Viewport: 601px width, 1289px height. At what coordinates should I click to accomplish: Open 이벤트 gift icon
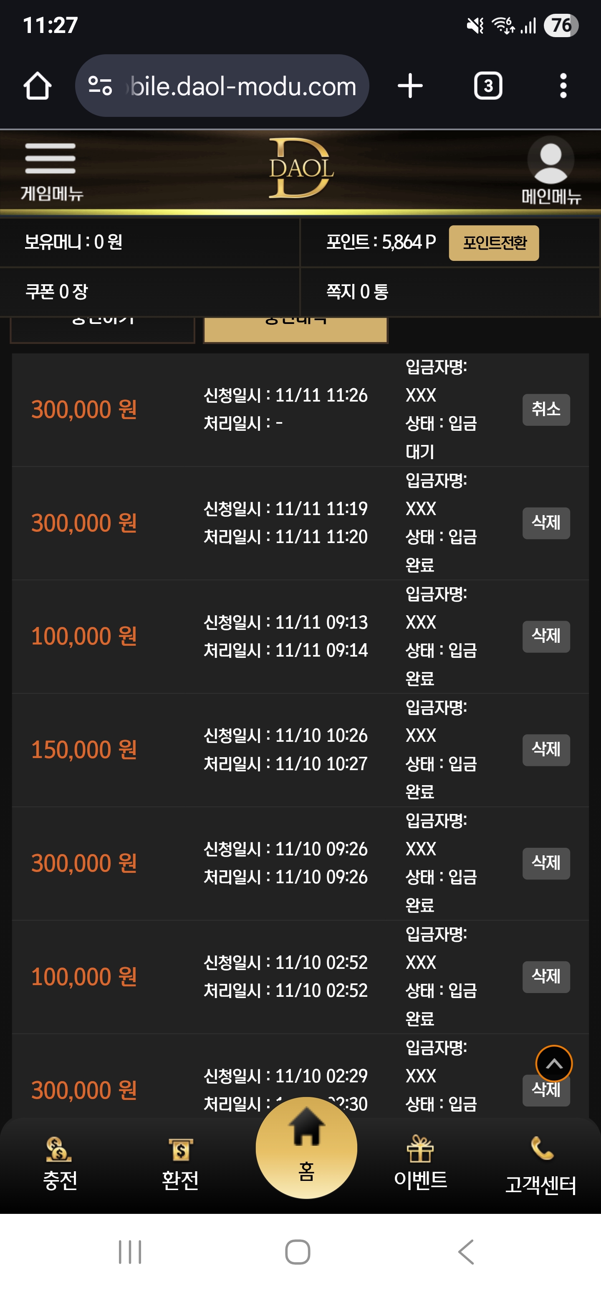(x=420, y=1164)
